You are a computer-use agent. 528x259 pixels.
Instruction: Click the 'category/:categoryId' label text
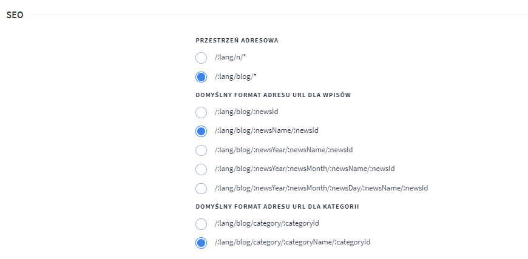coord(266,223)
